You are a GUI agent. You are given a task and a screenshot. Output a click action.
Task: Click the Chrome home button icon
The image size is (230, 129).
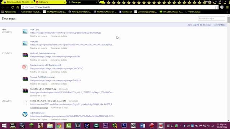click(x=18, y=7)
